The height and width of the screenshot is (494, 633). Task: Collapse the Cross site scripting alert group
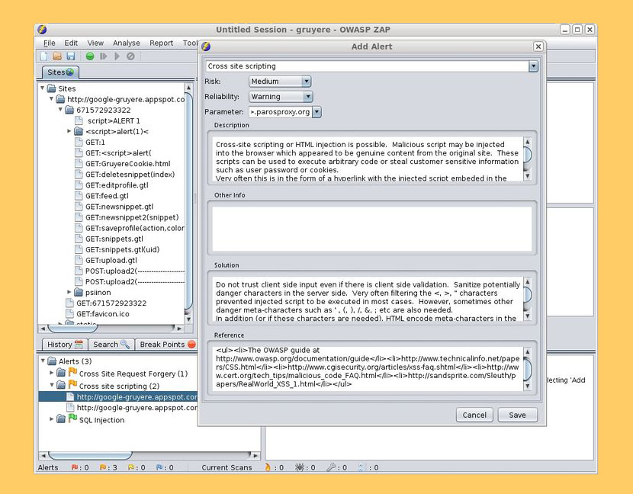tap(51, 385)
